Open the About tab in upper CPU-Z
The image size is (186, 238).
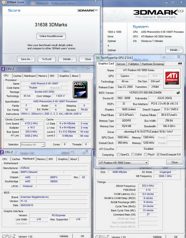[x=75, y=76]
